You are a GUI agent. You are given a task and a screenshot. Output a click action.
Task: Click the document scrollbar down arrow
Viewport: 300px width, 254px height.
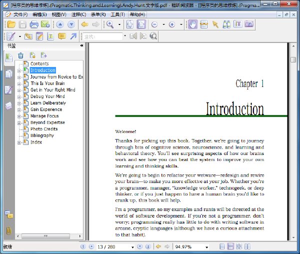pyautogui.click(x=293, y=237)
